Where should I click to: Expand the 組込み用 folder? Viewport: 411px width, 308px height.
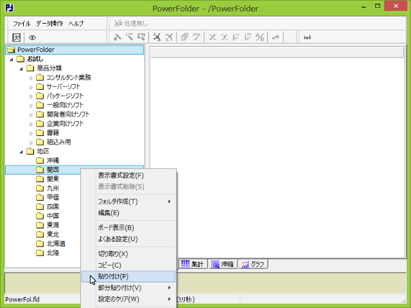[x=31, y=142]
